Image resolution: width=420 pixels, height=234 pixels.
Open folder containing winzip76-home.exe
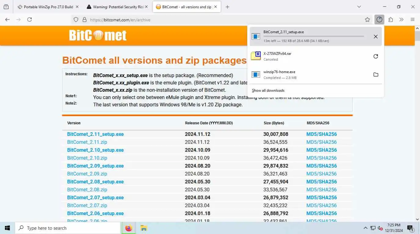coord(376,75)
